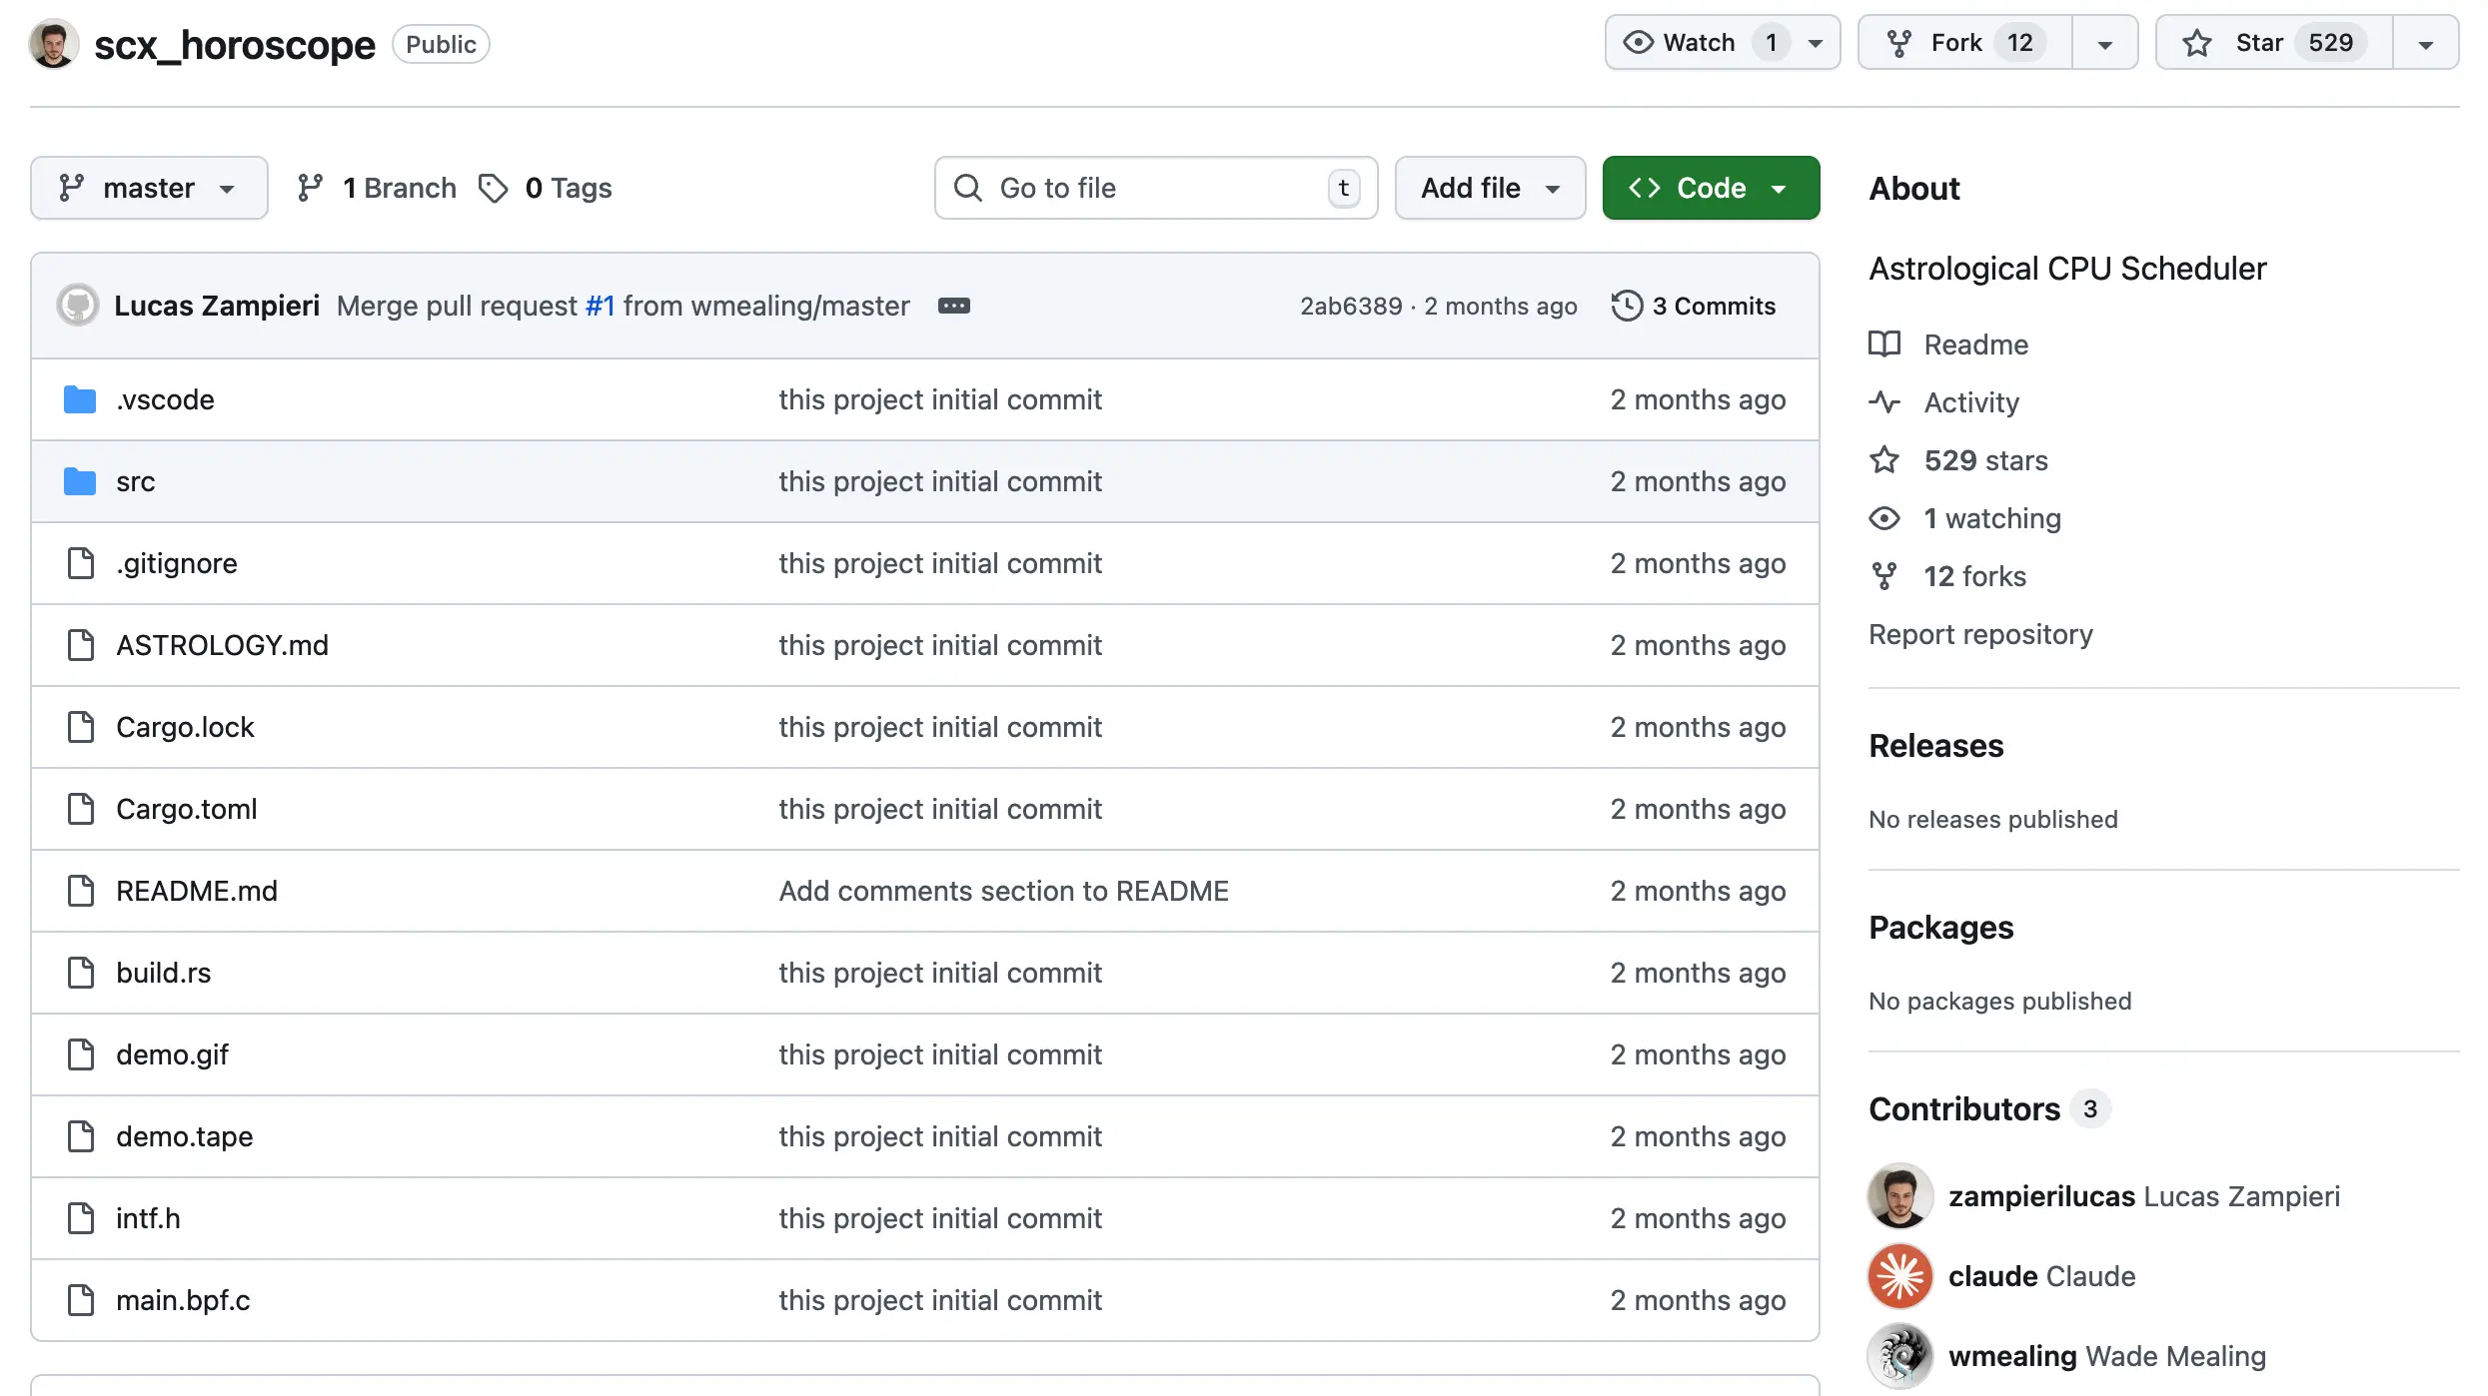Open the ASTROLOGY.md file
This screenshot has width=2488, height=1396.
click(222, 645)
